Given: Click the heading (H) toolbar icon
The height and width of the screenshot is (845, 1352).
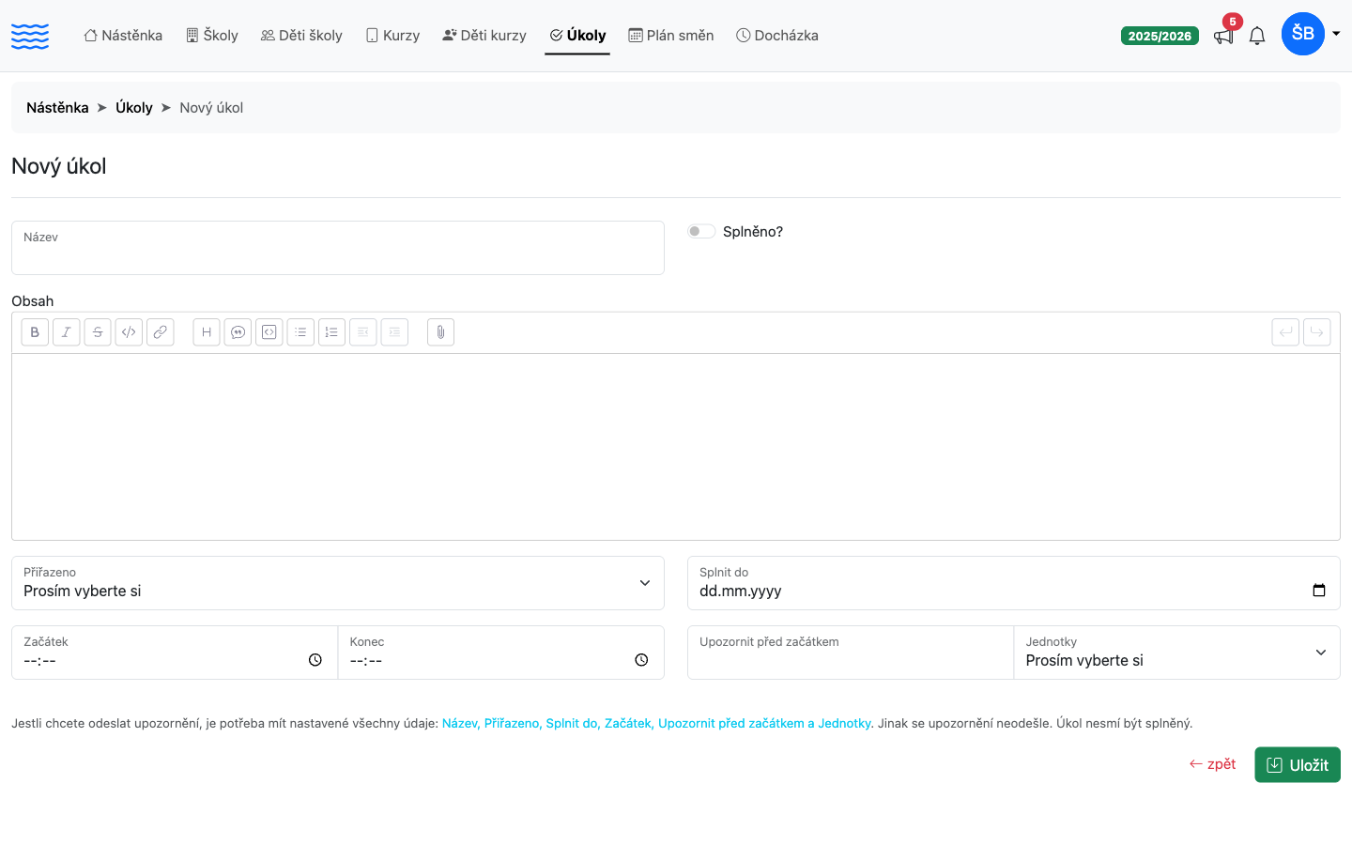Looking at the screenshot, I should 207,332.
